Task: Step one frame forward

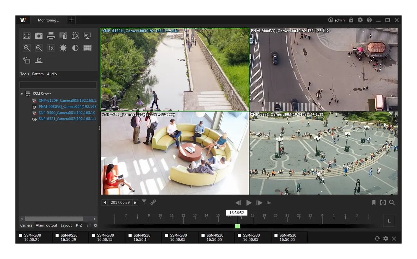Action: coord(259,203)
